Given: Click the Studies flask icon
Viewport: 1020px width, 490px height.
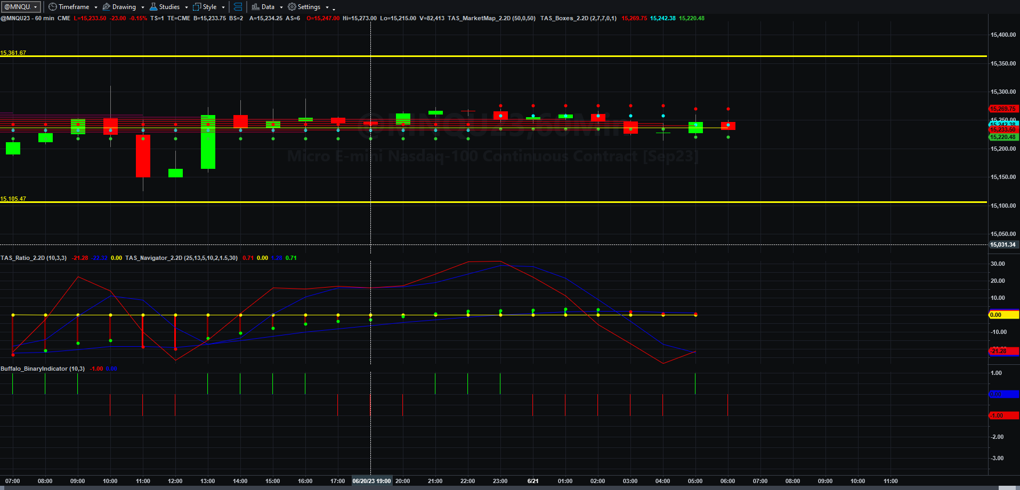Looking at the screenshot, I should 153,7.
